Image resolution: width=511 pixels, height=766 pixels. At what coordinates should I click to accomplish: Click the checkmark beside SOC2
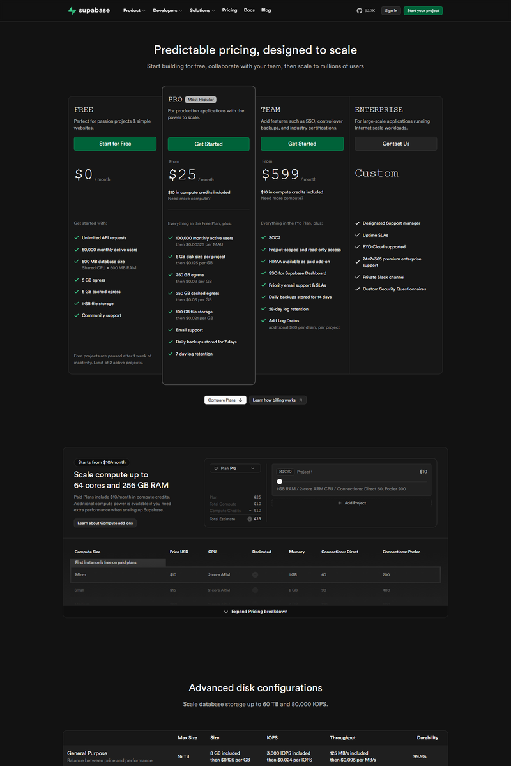263,238
